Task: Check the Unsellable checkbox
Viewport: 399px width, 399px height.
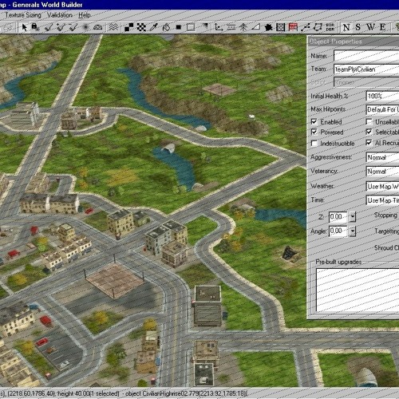Action: point(369,122)
